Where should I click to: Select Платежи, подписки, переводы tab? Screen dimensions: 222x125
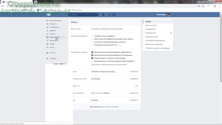[158, 48]
